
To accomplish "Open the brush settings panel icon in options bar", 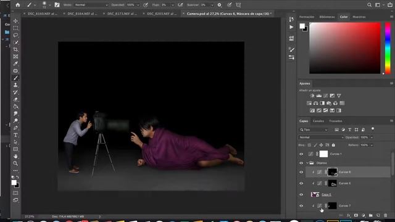I will [x=57, y=5].
